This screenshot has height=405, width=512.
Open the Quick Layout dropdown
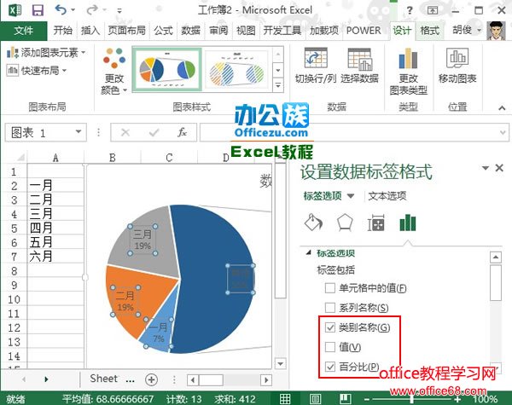[x=36, y=70]
